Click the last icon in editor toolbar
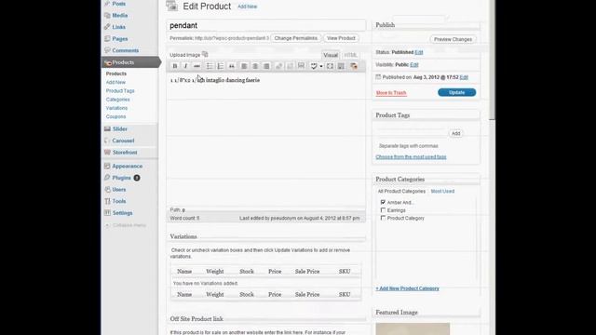 (354, 66)
